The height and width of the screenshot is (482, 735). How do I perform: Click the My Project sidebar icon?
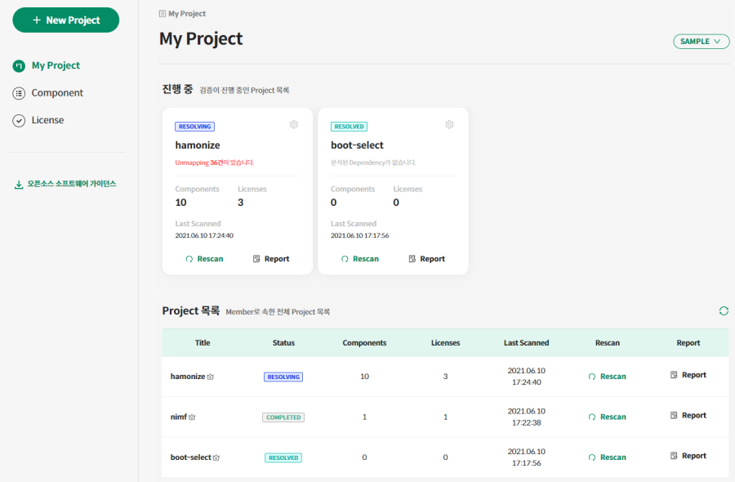click(19, 66)
